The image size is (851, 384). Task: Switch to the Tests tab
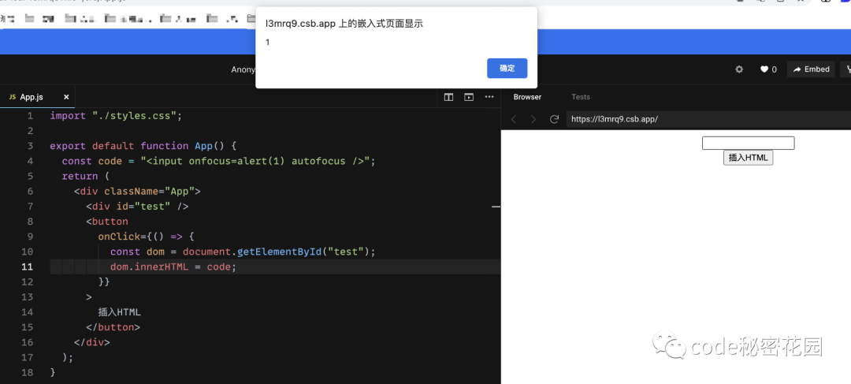581,97
